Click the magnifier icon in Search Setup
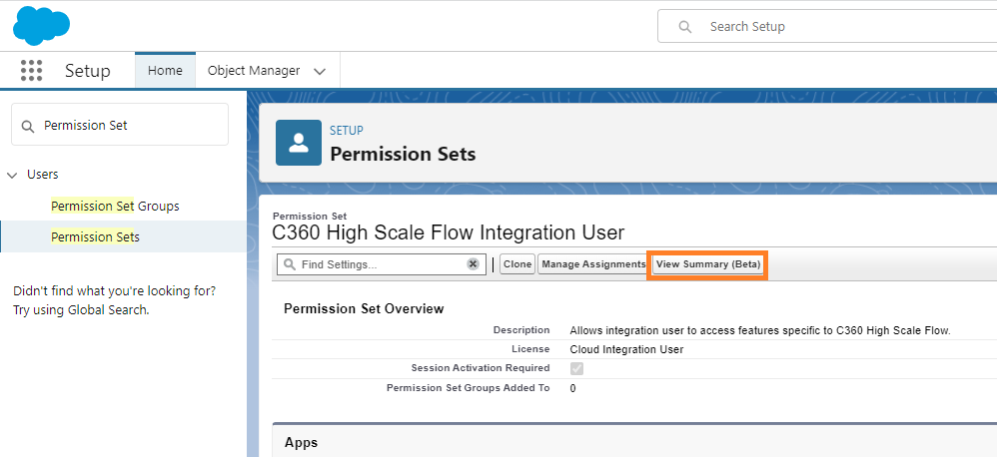Screen dimensions: 997x457 [x=685, y=27]
